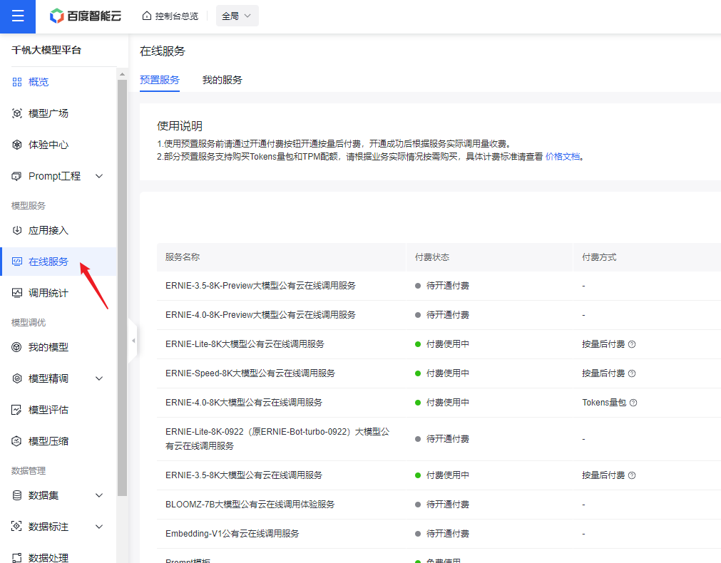Image resolution: width=721 pixels, height=563 pixels.
Task: Select ERNIE-4.0-8K-Preview service row name
Action: tap(260, 315)
